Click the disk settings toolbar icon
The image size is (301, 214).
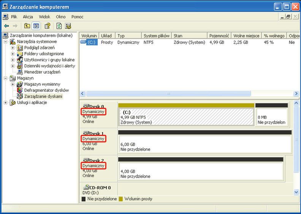click(x=68, y=26)
